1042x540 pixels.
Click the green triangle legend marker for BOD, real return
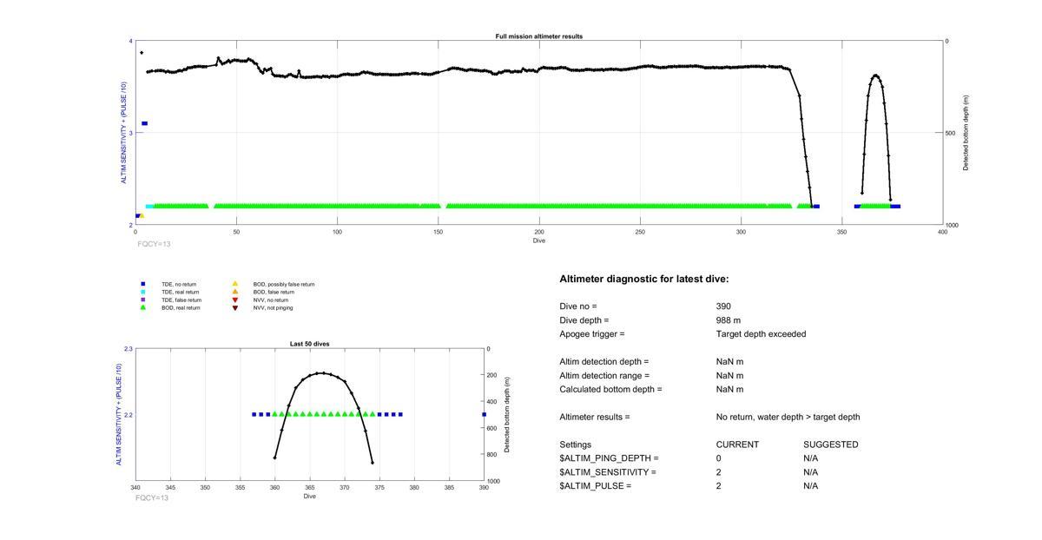click(x=142, y=307)
